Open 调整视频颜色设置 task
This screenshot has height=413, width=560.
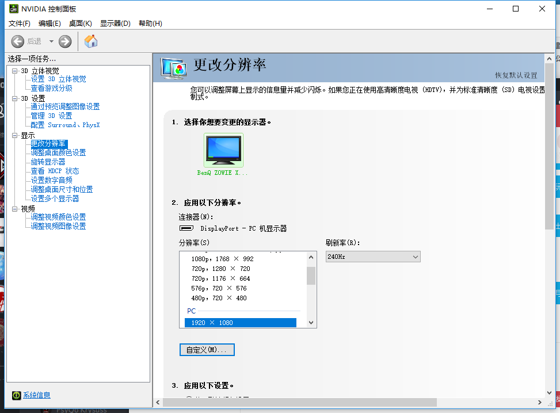pyautogui.click(x=58, y=217)
